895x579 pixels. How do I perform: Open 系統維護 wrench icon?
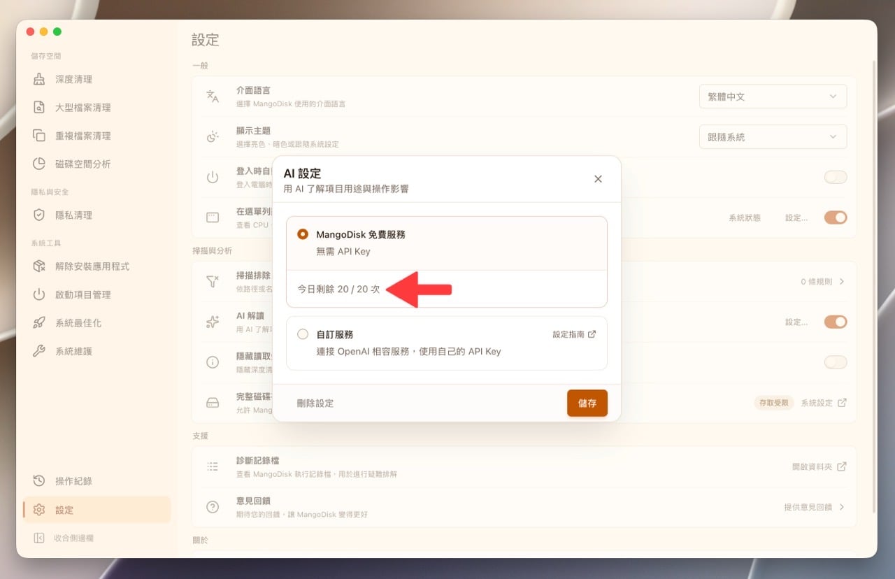pos(39,351)
